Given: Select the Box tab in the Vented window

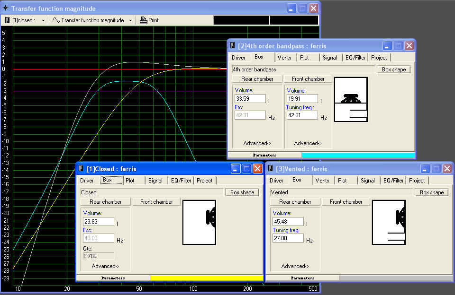Looking at the screenshot, I should click(297, 180).
